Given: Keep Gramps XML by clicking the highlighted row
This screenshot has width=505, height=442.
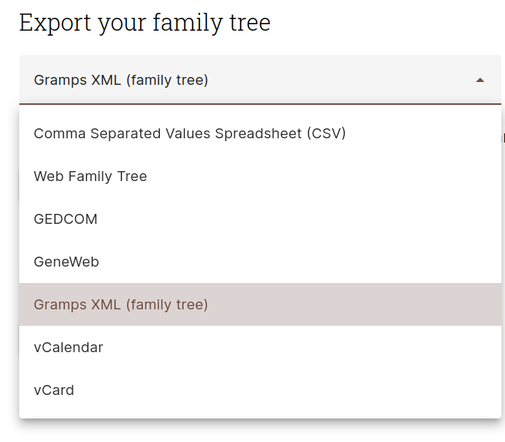Looking at the screenshot, I should point(260,304).
